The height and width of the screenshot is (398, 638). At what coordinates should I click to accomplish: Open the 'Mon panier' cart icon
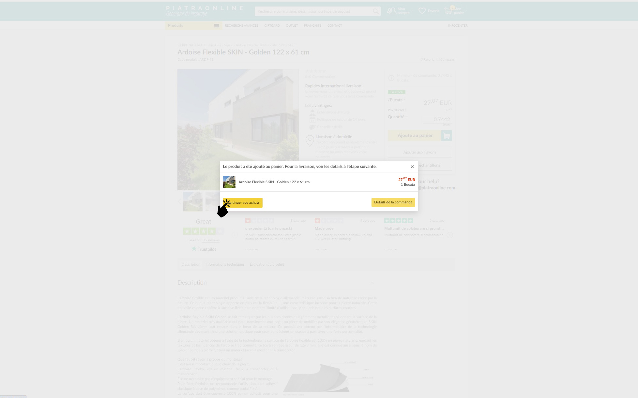tap(448, 11)
